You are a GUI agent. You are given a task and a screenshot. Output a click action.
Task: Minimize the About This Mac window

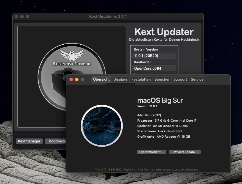77,79
